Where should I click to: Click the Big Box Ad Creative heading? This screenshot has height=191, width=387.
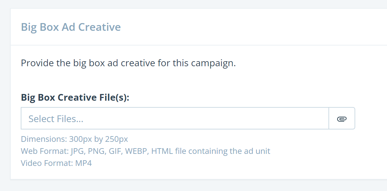(71, 27)
